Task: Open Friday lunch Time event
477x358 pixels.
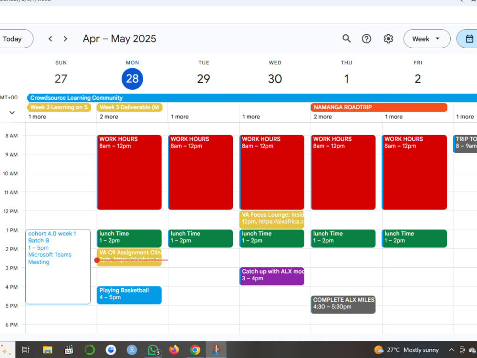Action: pos(415,238)
